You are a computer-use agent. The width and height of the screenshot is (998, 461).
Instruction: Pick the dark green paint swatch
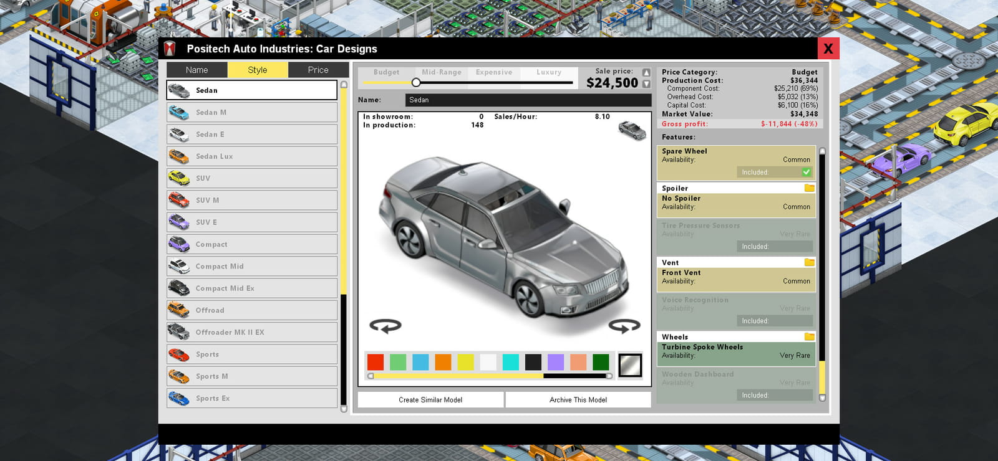pyautogui.click(x=601, y=362)
